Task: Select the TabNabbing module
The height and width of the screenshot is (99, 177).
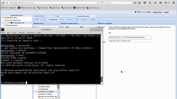Action: pyautogui.click(x=44, y=89)
